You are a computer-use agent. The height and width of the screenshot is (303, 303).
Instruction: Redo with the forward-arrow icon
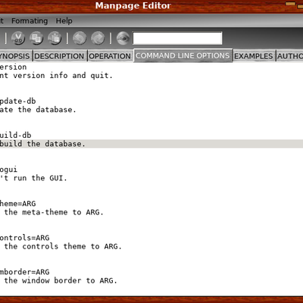click(x=98, y=38)
